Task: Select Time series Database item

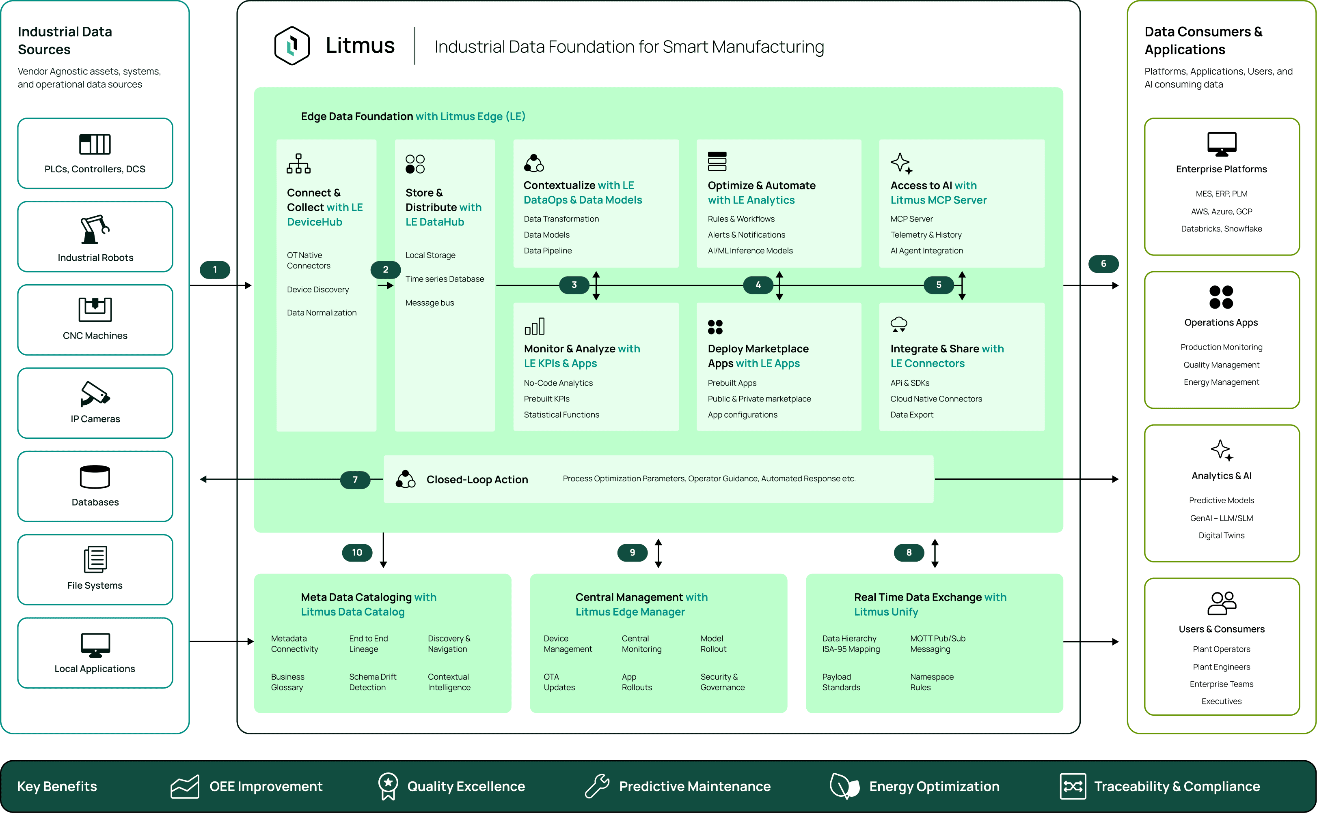Action: (x=445, y=279)
